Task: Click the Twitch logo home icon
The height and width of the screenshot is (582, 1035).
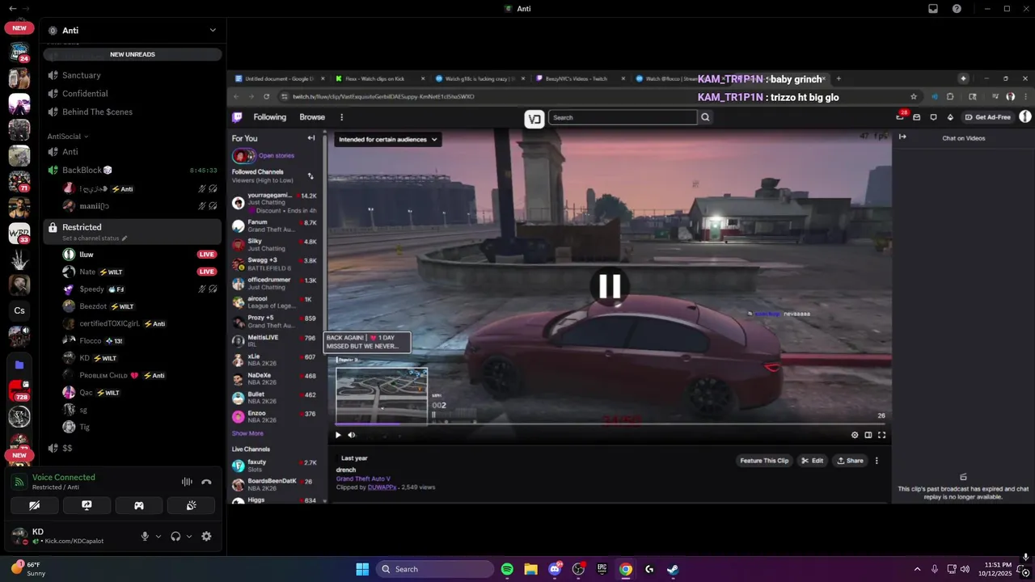Action: click(237, 117)
